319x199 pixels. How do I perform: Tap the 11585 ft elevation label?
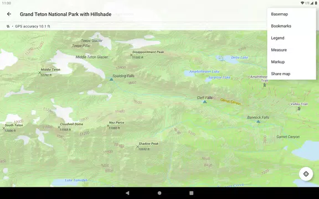[x=138, y=57]
